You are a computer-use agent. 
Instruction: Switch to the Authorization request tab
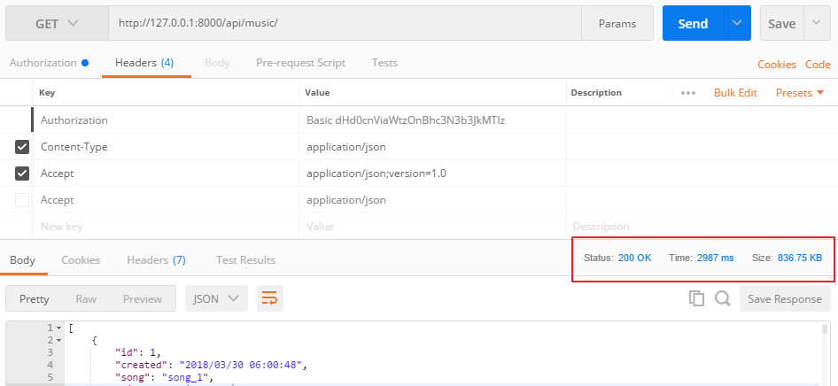click(49, 63)
